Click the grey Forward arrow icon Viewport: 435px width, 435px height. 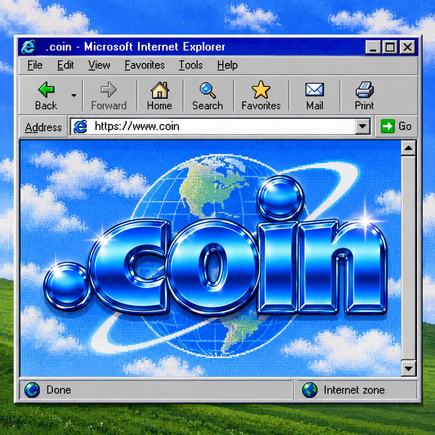(x=108, y=90)
